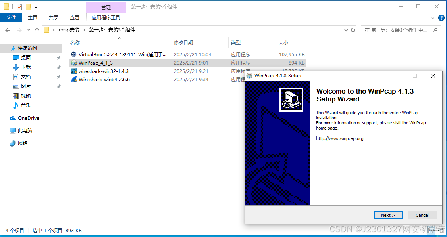This screenshot has width=447, height=237.
Task: Open the 文件 ribbon tab
Action: [x=11, y=17]
